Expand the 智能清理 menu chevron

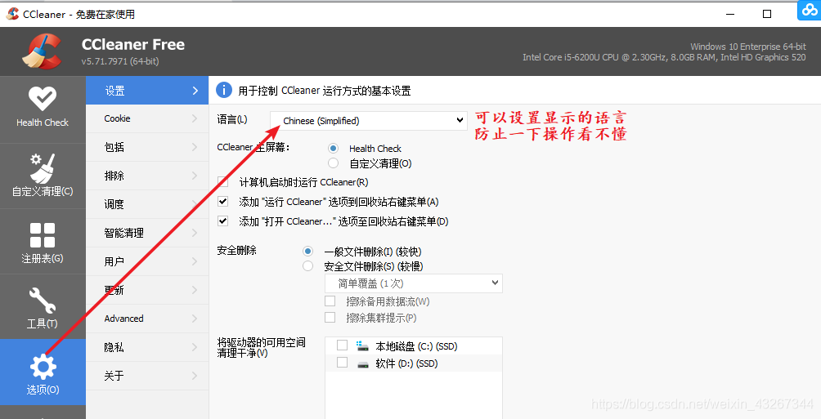click(195, 233)
